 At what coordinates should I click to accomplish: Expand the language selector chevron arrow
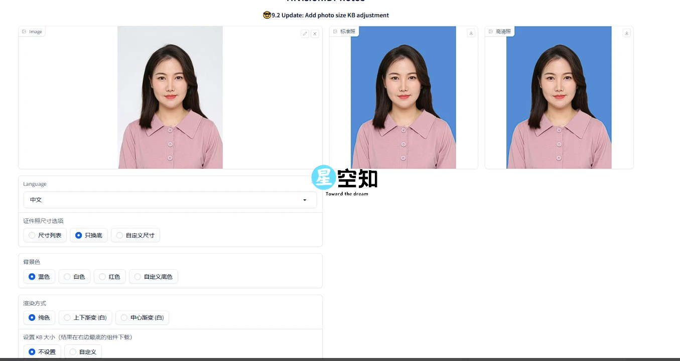pos(305,199)
